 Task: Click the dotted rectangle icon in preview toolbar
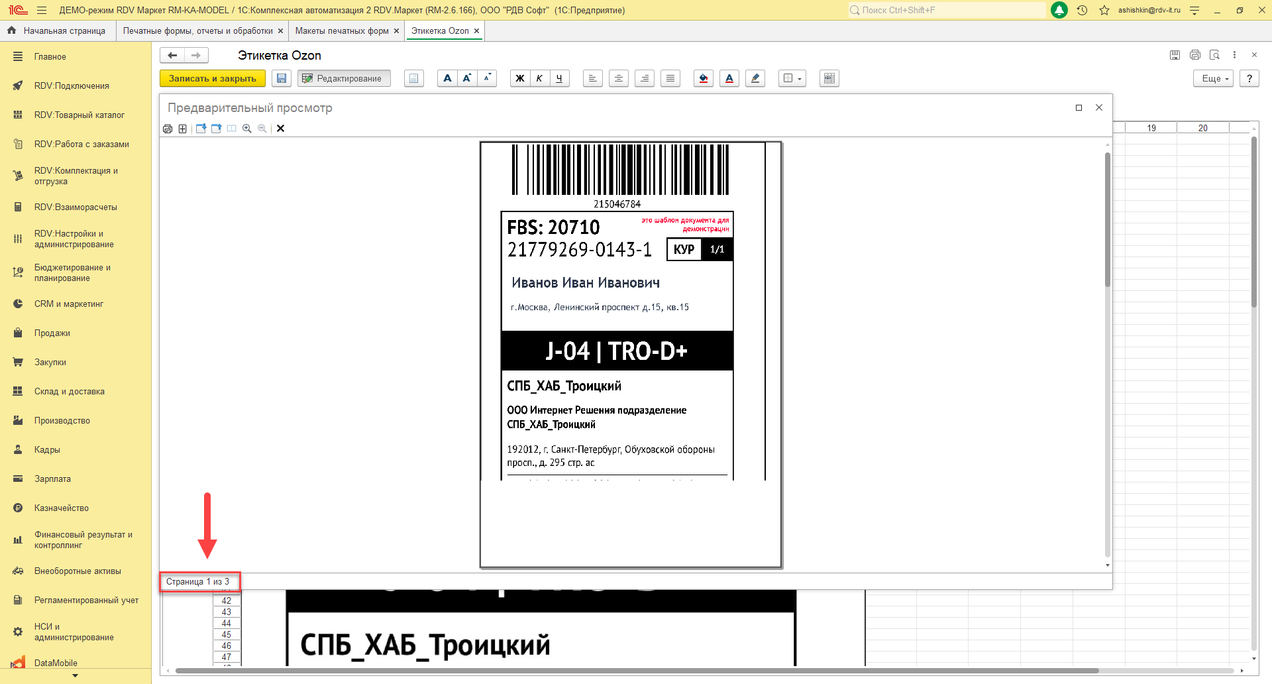coord(232,129)
